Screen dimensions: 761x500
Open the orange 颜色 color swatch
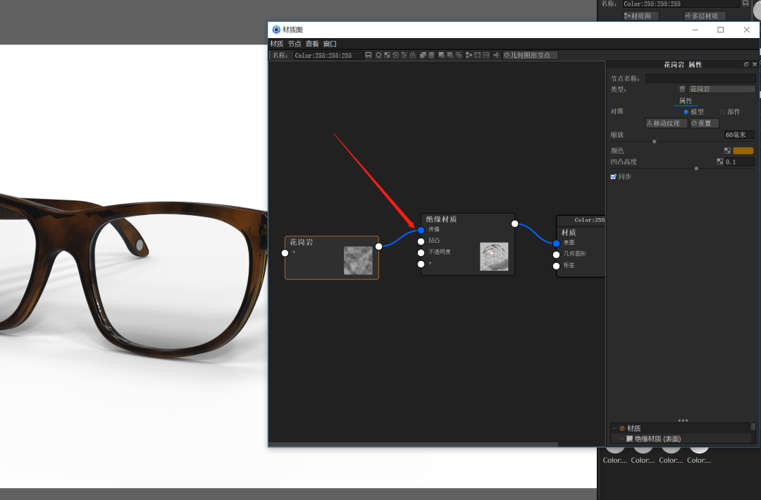743,151
